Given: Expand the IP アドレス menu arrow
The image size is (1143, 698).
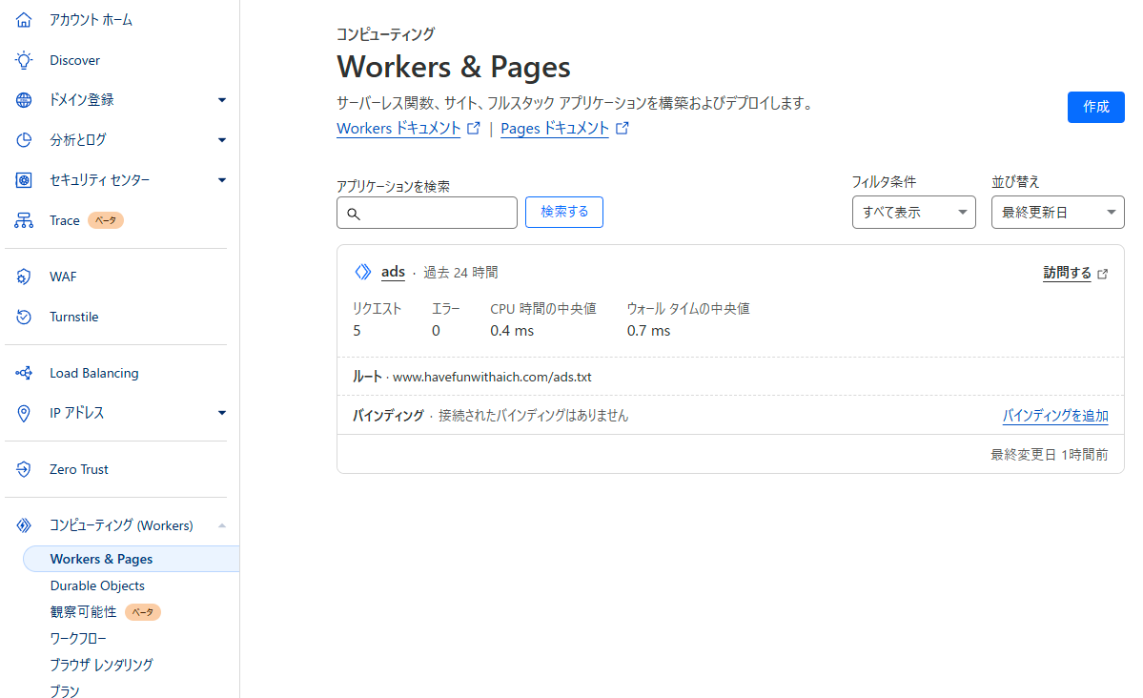Looking at the screenshot, I should [x=221, y=413].
